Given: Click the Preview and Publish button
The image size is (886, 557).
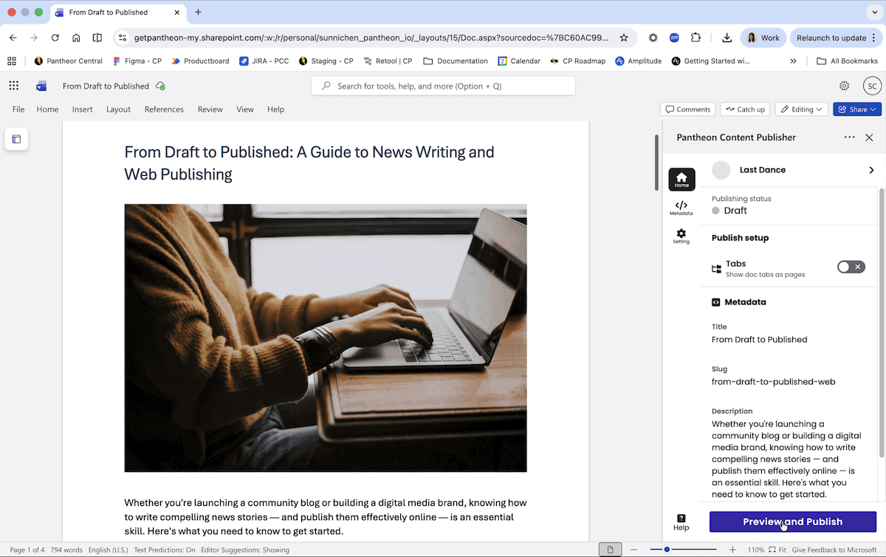Looking at the screenshot, I should 792,522.
